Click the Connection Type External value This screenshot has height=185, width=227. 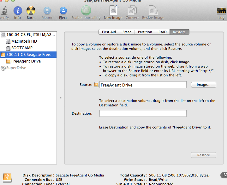tap(63, 183)
